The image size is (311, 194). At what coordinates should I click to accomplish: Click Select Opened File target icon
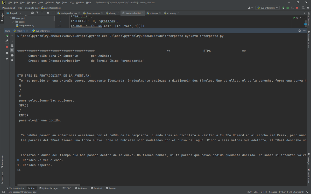coord(32,13)
